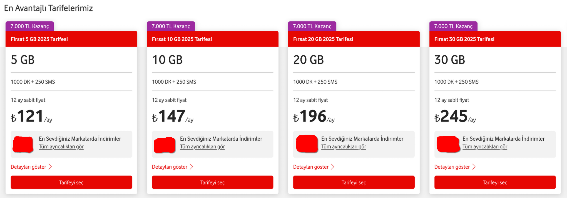This screenshot has height=198, width=567.
Task: View all privileges link on 10 GB card
Action: click(202, 146)
